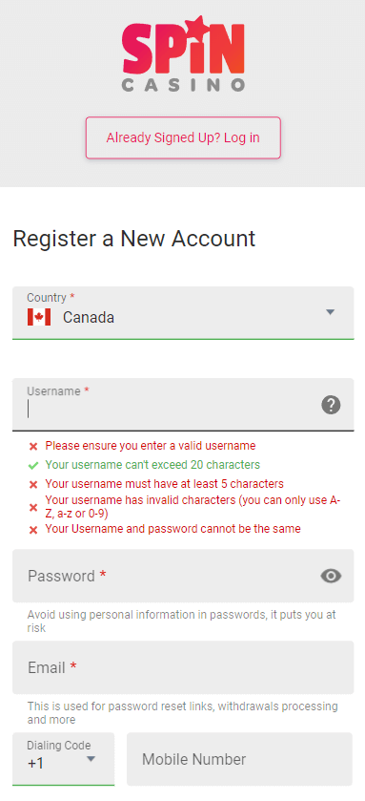Click the Canada flag icon
Screen dimensions: 365x801
39,317
